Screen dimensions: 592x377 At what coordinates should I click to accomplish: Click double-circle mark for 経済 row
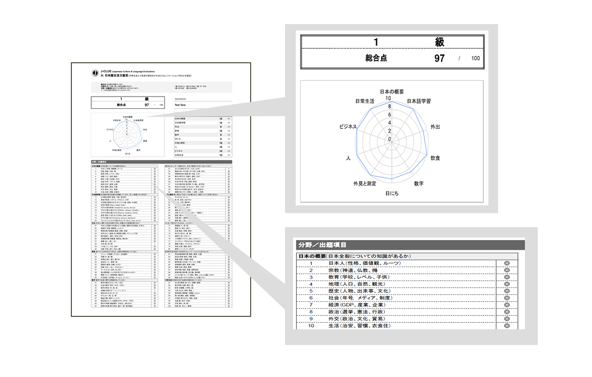tap(507, 305)
